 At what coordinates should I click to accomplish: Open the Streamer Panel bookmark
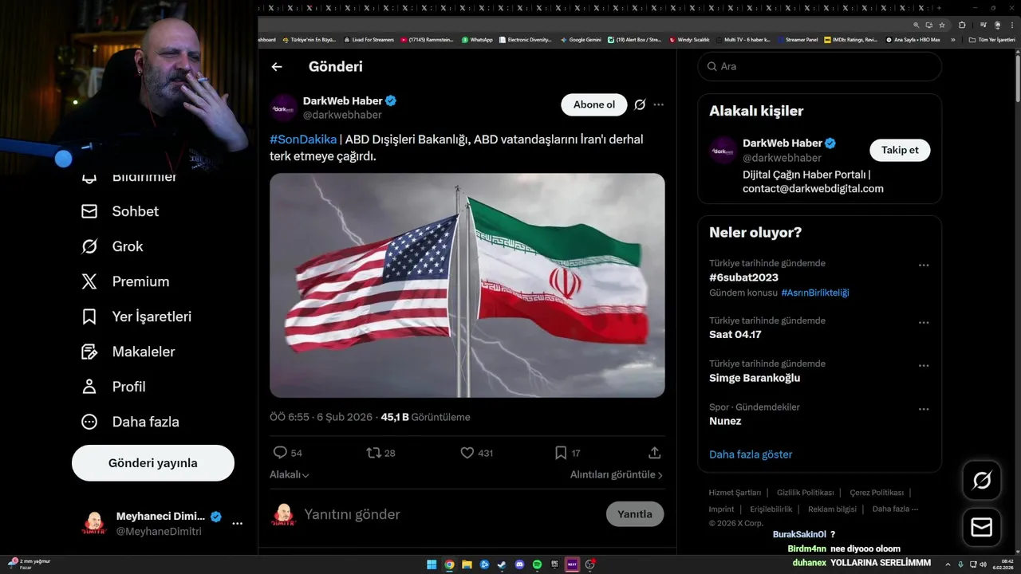[798, 39]
